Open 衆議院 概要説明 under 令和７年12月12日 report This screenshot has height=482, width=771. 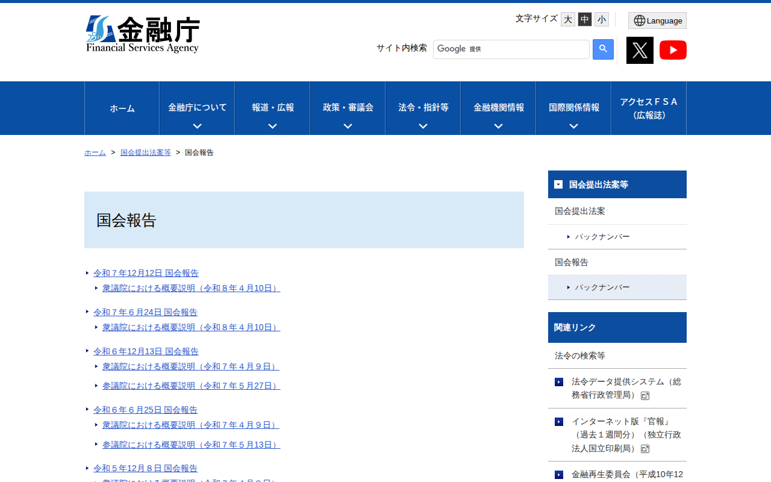pos(191,288)
